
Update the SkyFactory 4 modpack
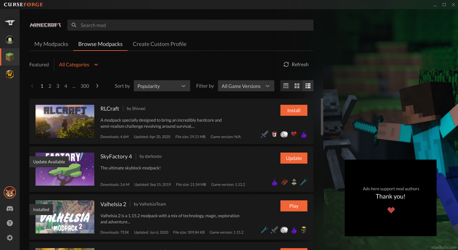(x=294, y=158)
